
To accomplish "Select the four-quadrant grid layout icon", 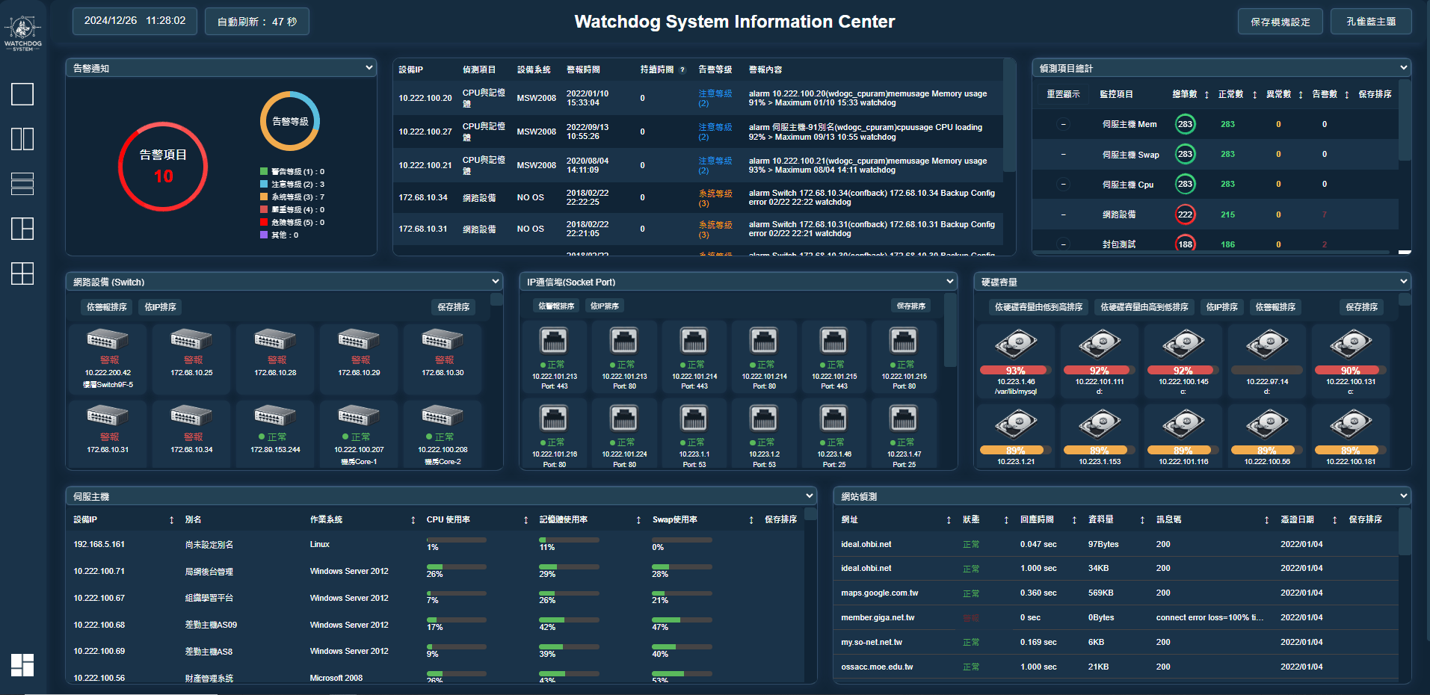I will point(22,274).
